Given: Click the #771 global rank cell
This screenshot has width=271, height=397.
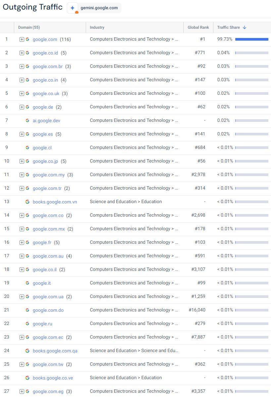Looking at the screenshot, I should [200, 53].
